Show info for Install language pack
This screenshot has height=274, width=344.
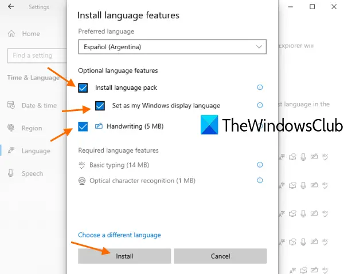point(260,88)
